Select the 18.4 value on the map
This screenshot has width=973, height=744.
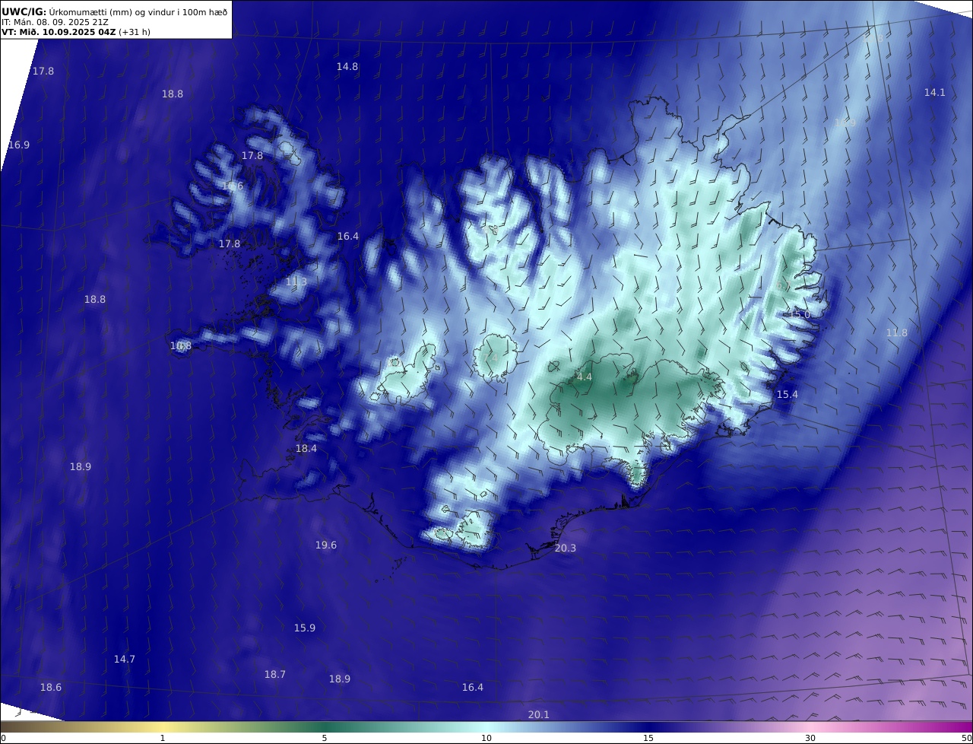click(306, 450)
